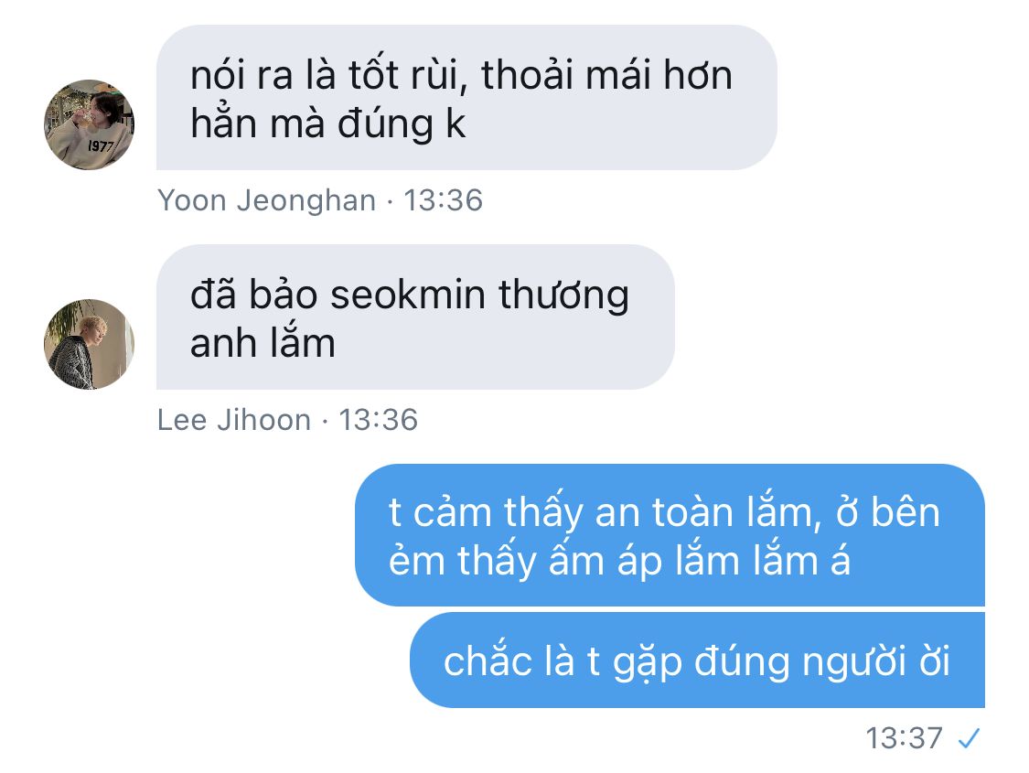Select the "chắc là t gặp đúng người ời" bubble
Screen dimensions: 1029x773
pyautogui.click(x=698, y=660)
